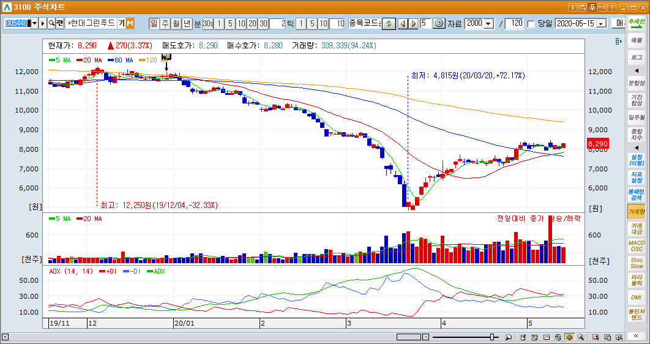Viewport: 650px width, 344px height.
Task: Open the 매물 sidebar tab
Action: (637, 40)
